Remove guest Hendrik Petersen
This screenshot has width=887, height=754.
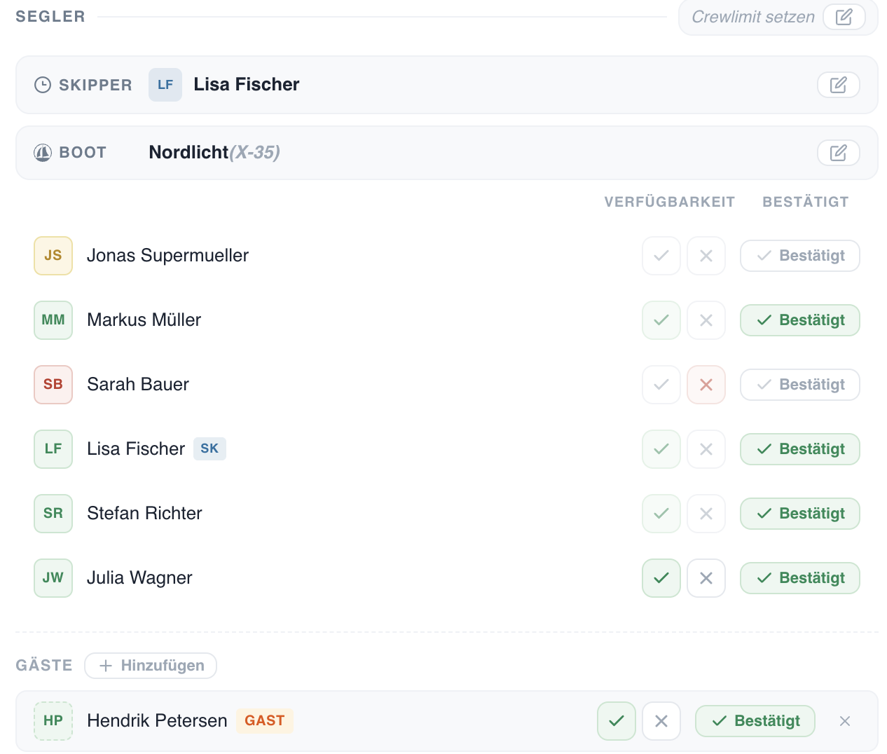click(x=844, y=721)
